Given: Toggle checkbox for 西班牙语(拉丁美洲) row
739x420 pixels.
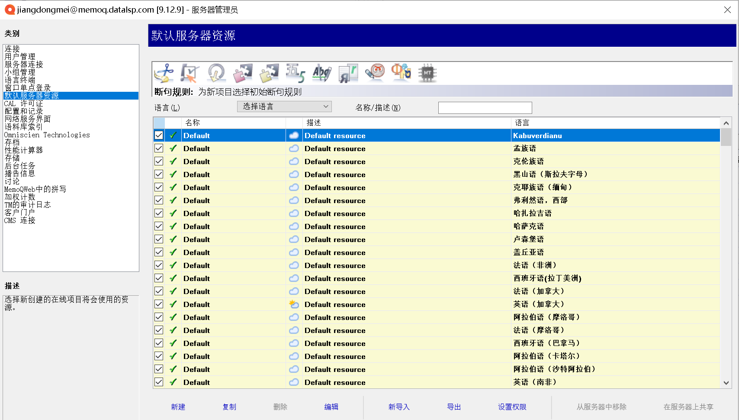Looking at the screenshot, I should pos(159,278).
